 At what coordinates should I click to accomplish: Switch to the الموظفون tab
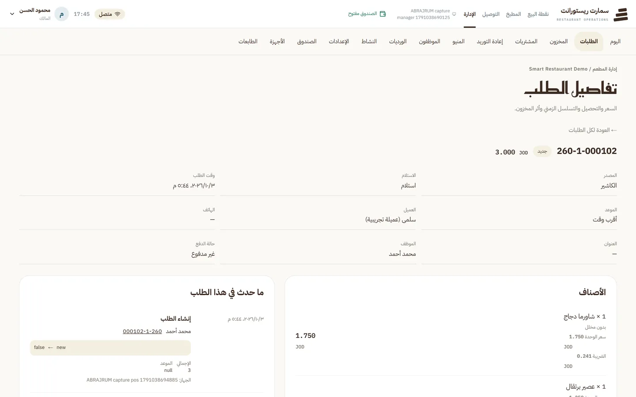(429, 41)
